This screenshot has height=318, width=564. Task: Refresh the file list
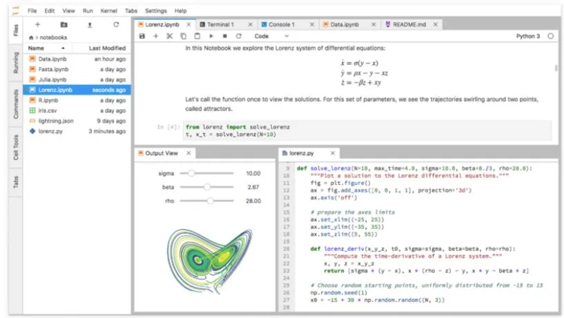pos(116,24)
